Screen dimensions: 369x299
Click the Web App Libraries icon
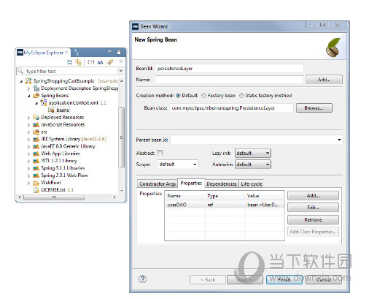[36, 154]
